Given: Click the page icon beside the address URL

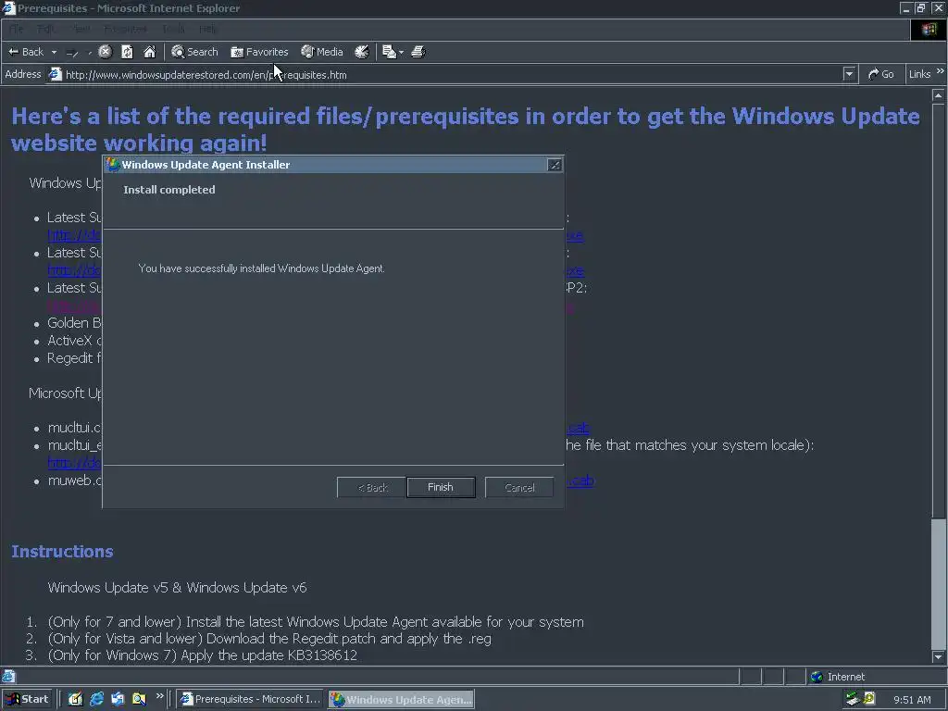Looking at the screenshot, I should coord(55,74).
